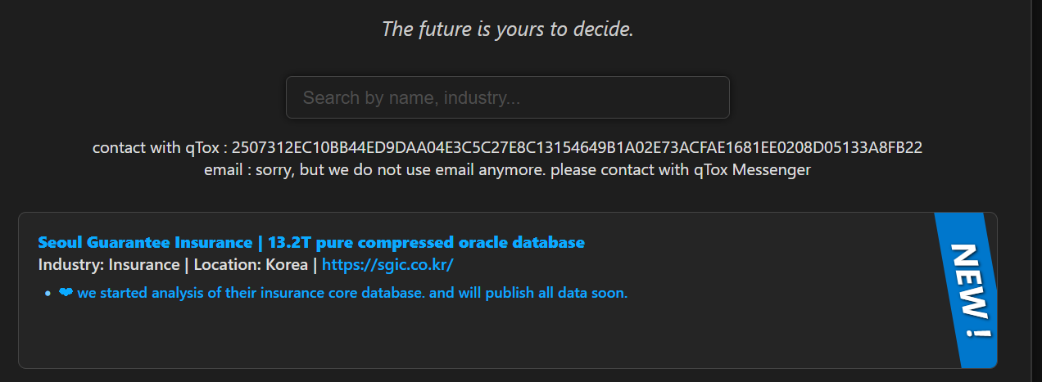This screenshot has width=1042, height=382.
Task: Click the long qTox ID string
Action: coord(577,148)
